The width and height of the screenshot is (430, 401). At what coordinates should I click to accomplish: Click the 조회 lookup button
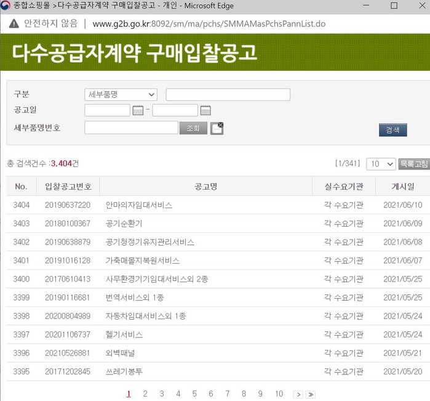tap(193, 128)
